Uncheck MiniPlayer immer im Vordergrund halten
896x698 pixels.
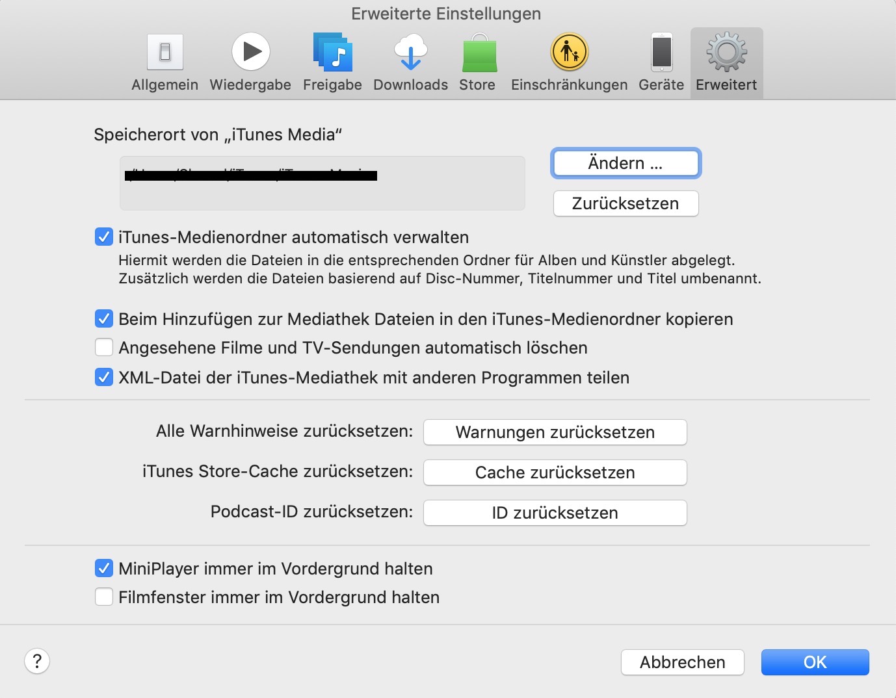[104, 568]
